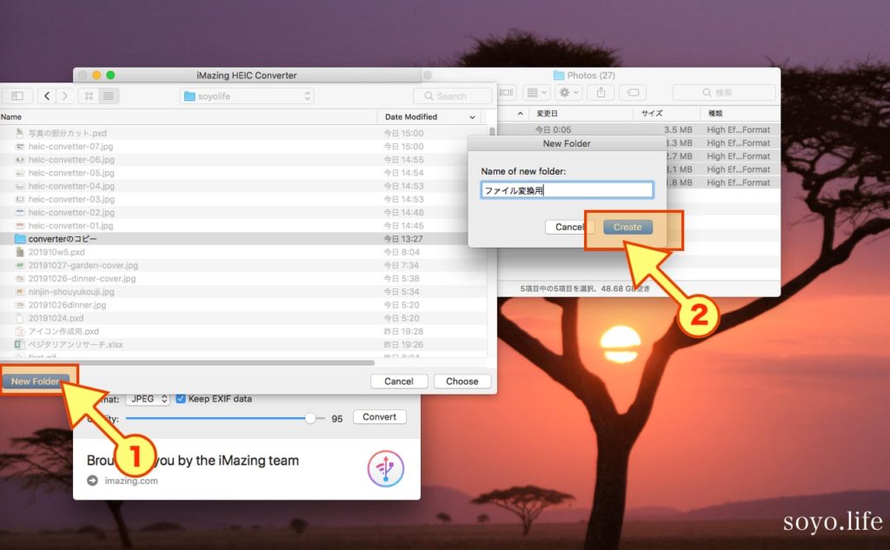Click file 20191026-dinner-cover.jpg

click(83, 279)
